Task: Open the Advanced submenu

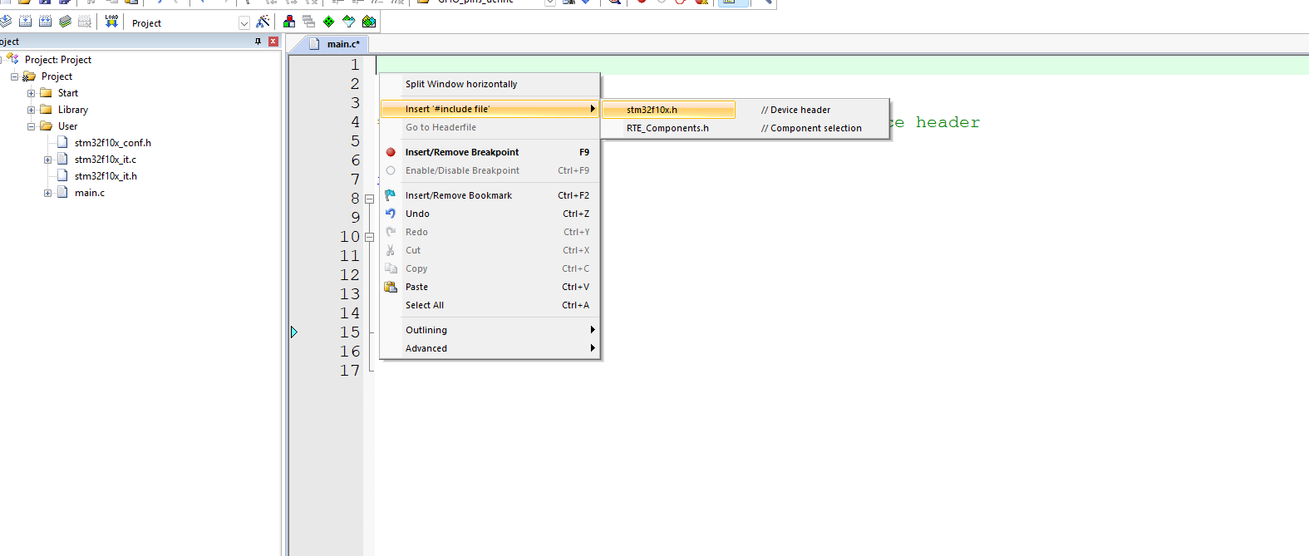Action: pyautogui.click(x=490, y=348)
